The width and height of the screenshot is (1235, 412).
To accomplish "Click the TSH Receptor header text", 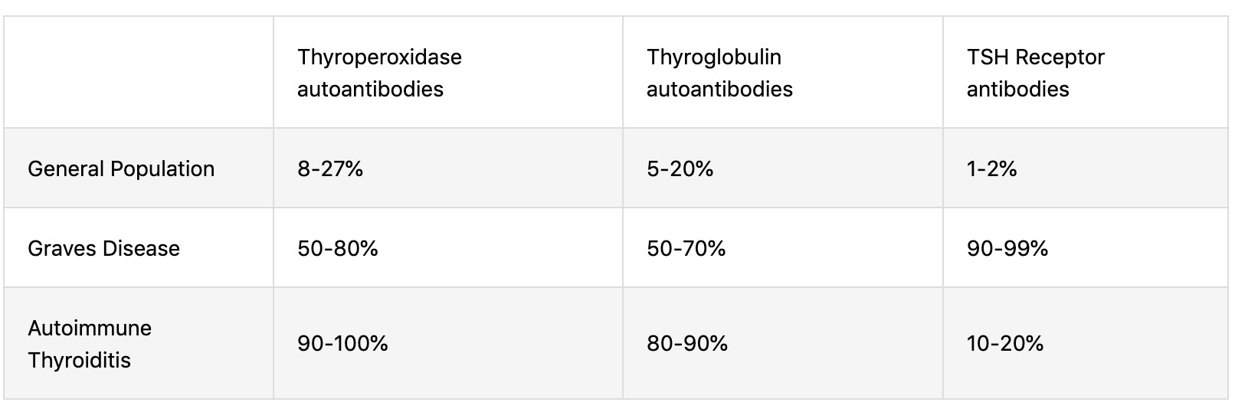I will coord(1035,57).
